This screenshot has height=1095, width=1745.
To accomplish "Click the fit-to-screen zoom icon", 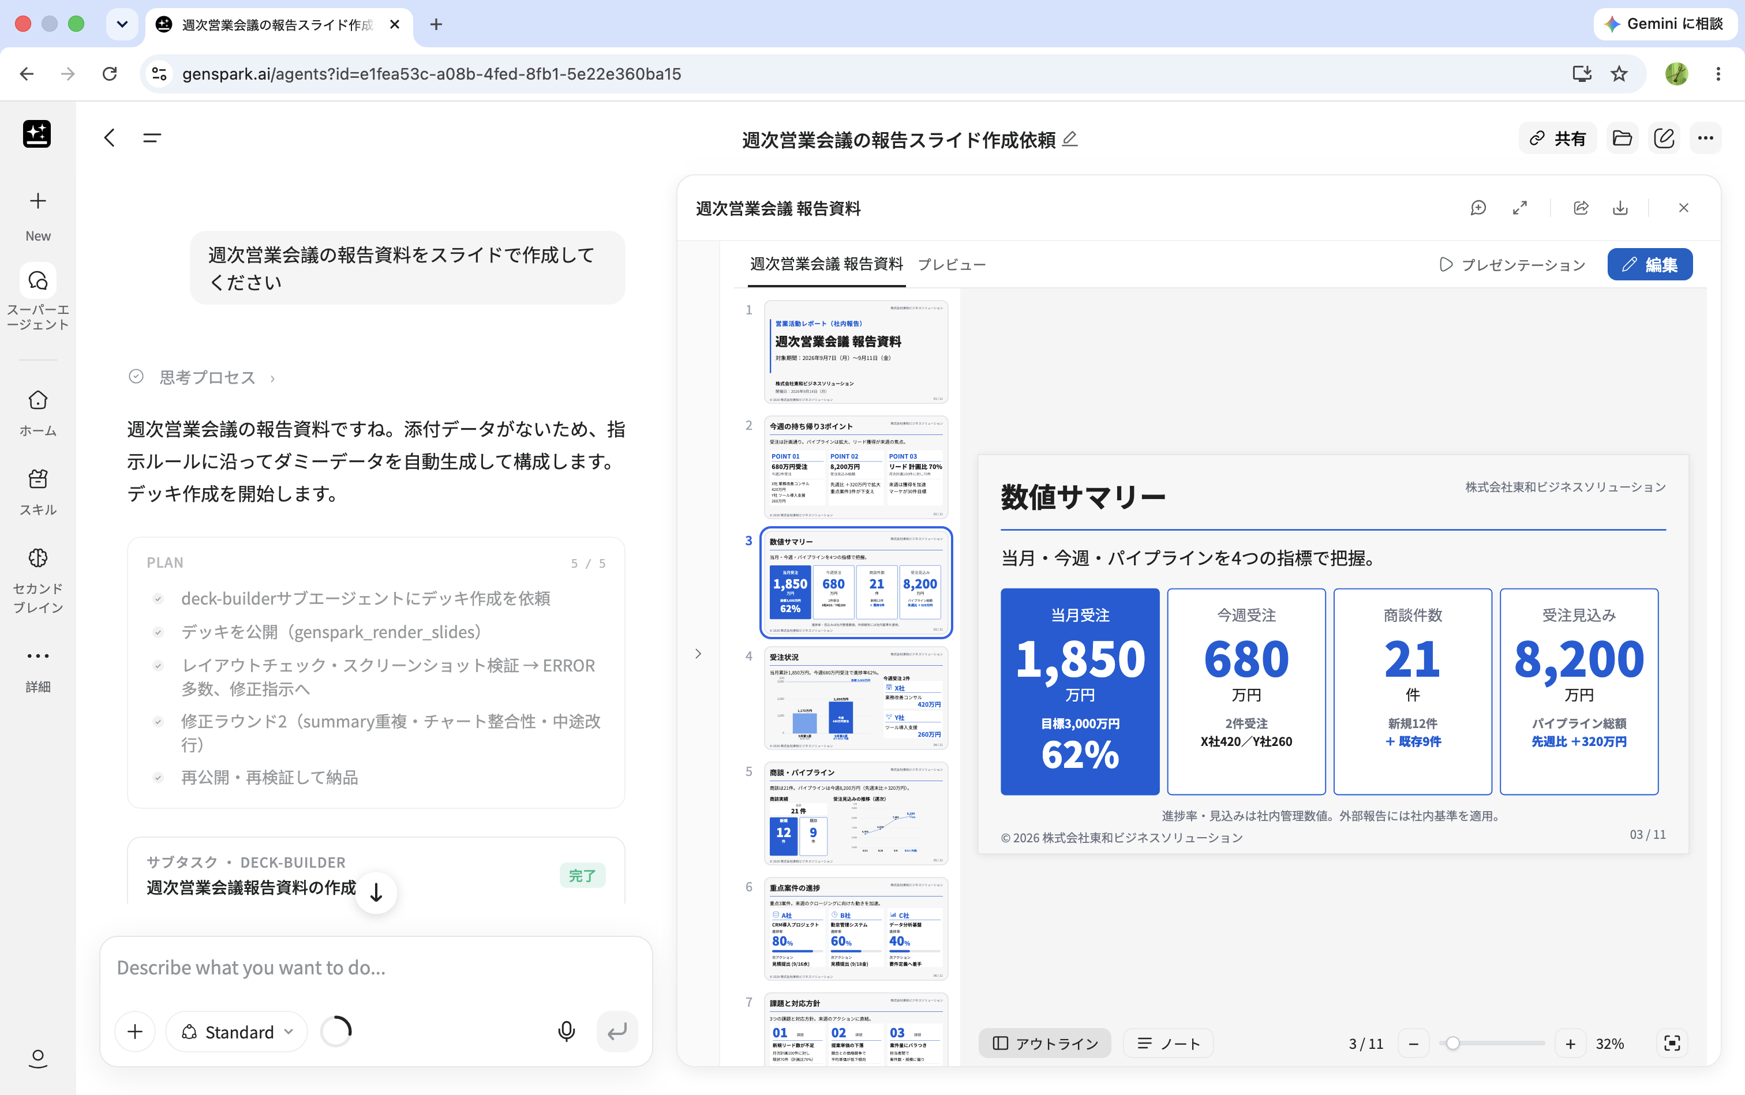I will [x=1672, y=1043].
